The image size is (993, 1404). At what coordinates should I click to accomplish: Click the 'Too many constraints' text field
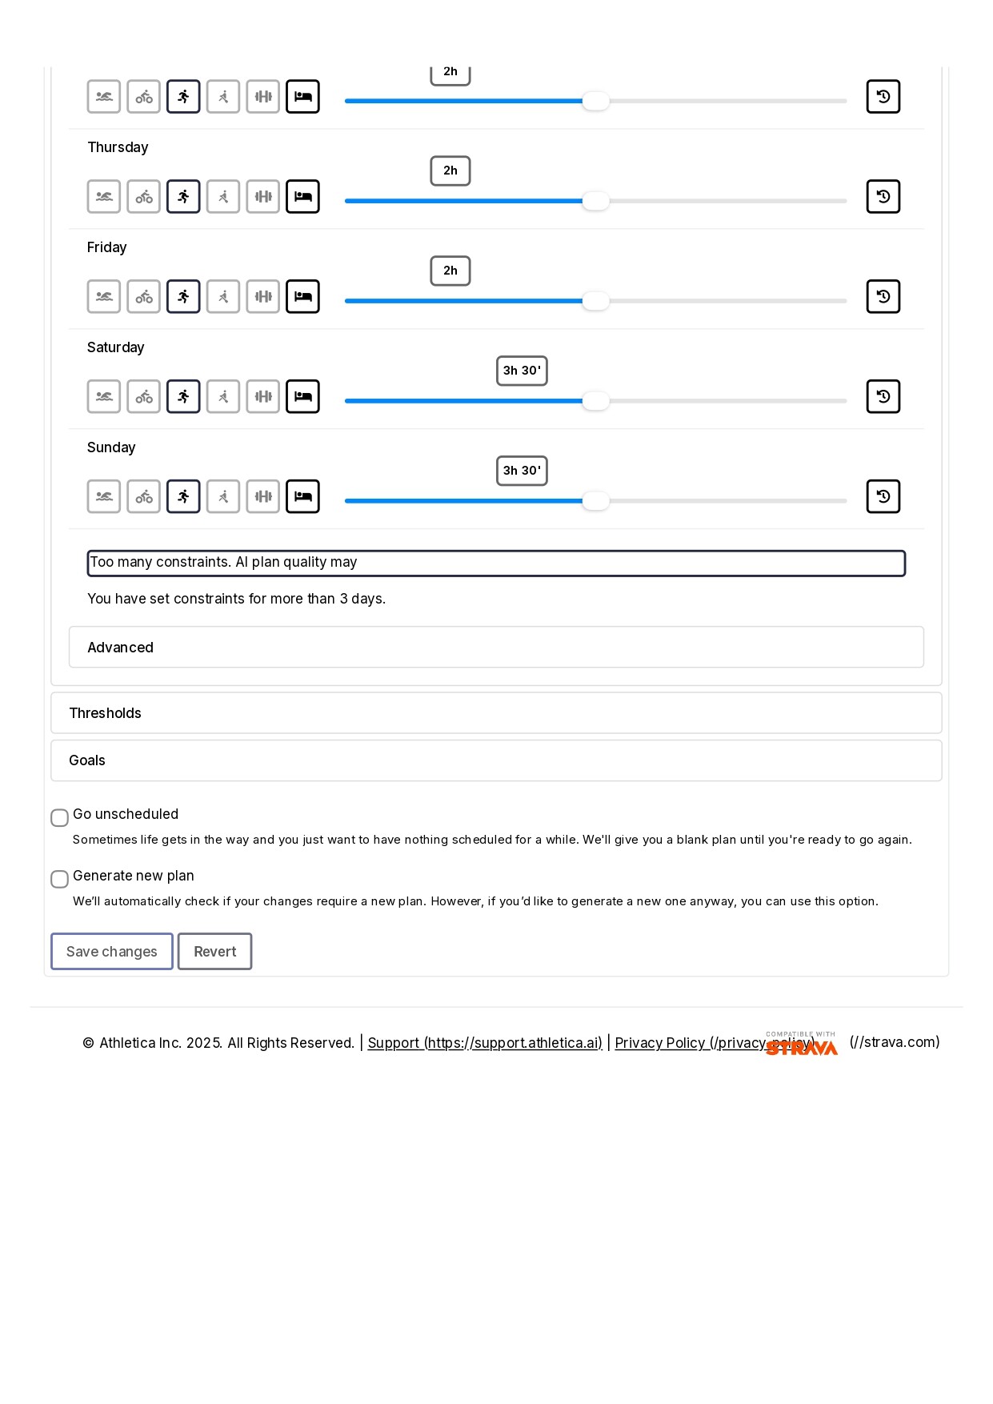[x=496, y=564]
